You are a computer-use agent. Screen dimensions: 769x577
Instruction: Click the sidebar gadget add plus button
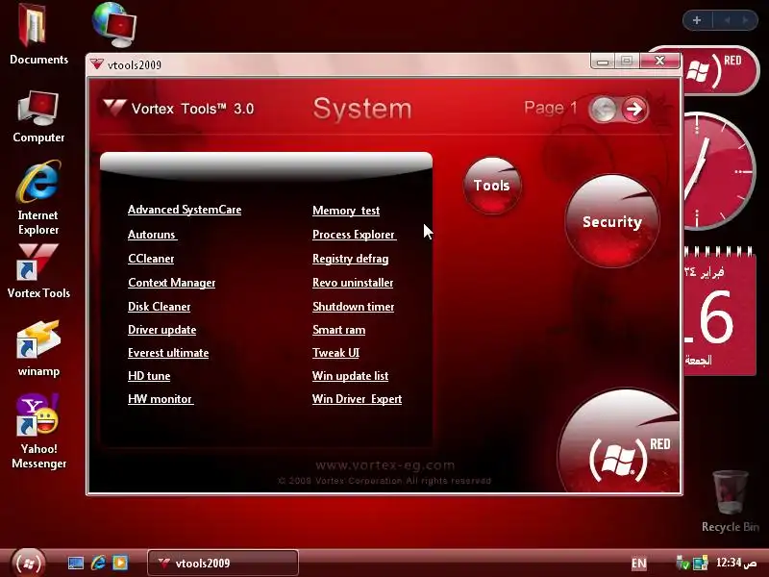[697, 20]
